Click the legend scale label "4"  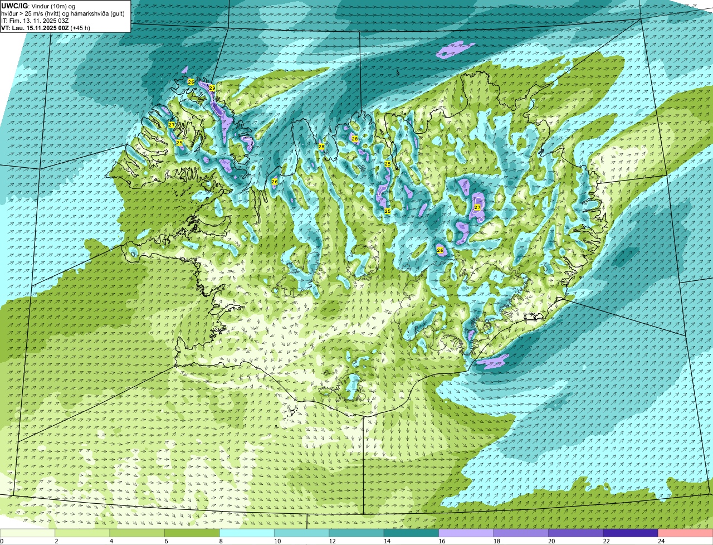click(111, 541)
